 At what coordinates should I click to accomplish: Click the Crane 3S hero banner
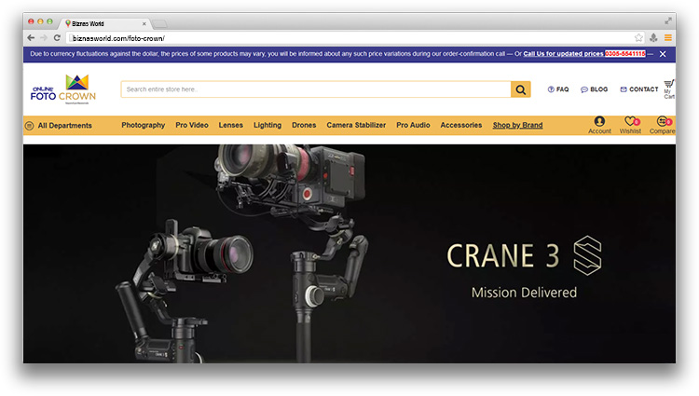[349, 252]
